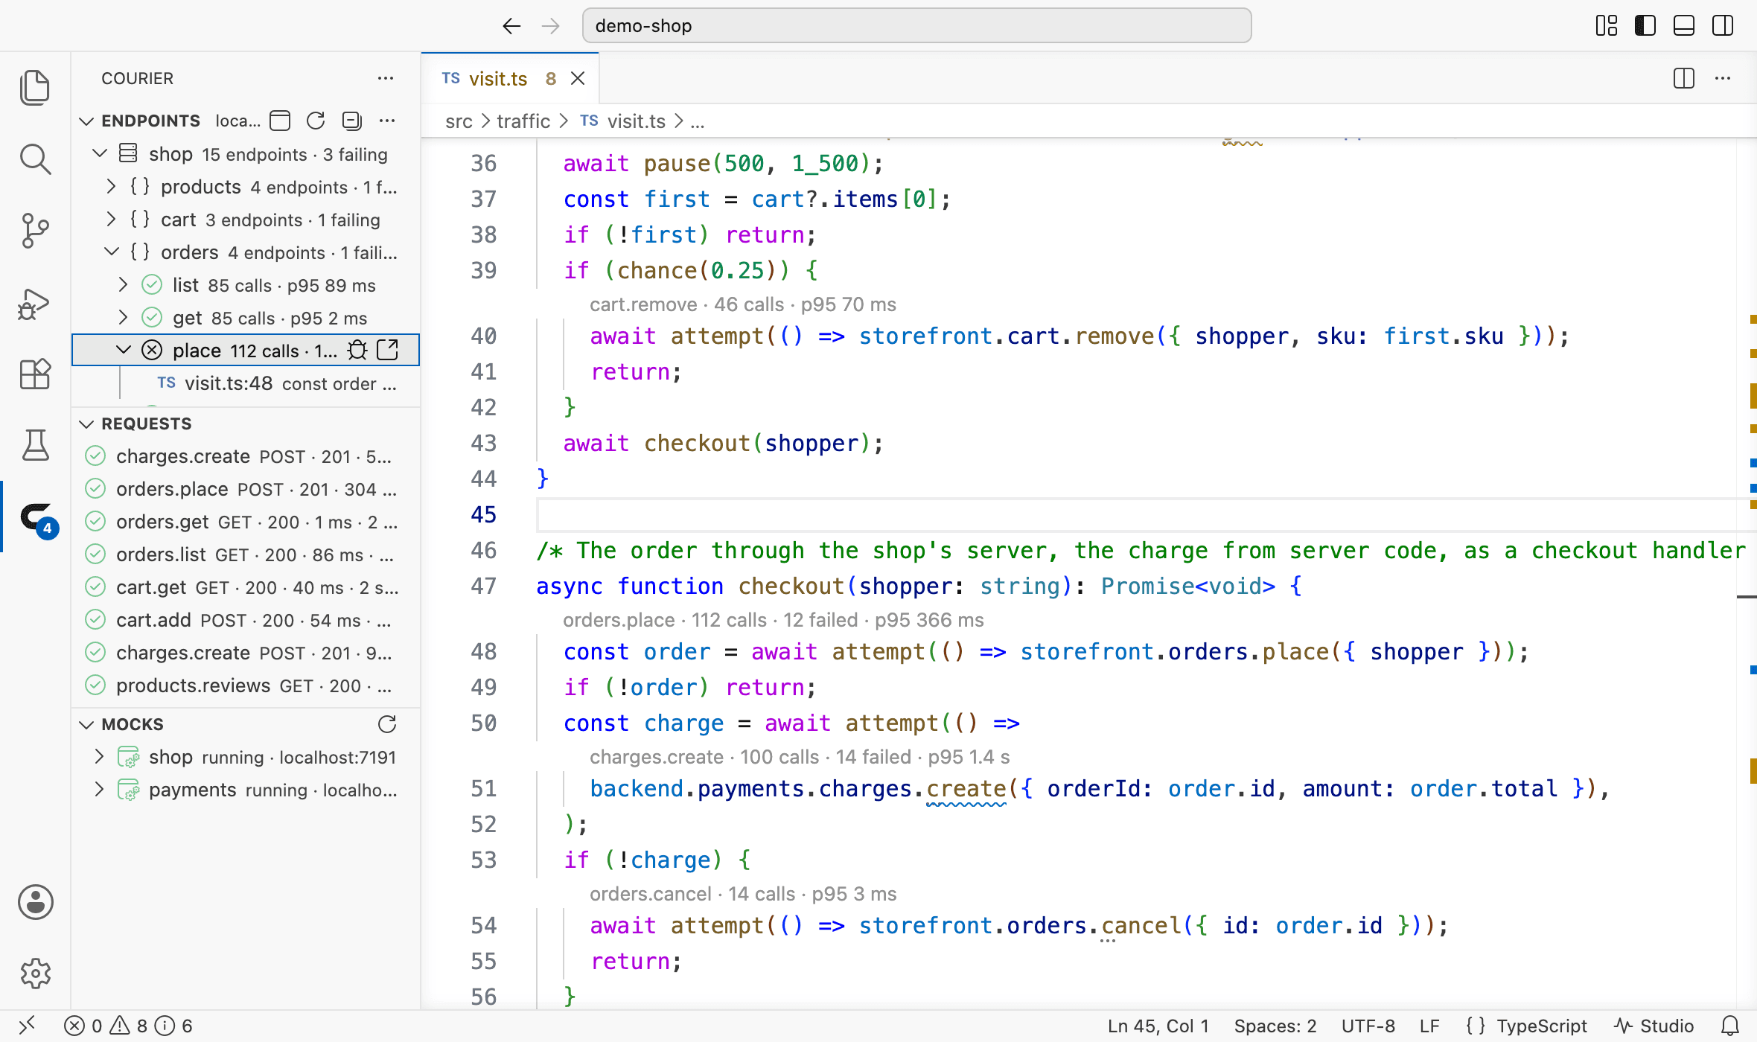Refresh the Endpoints section
This screenshot has height=1042, width=1757.
316,121
